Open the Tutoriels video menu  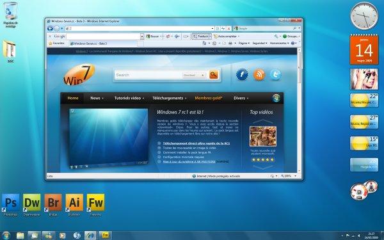tap(129, 98)
